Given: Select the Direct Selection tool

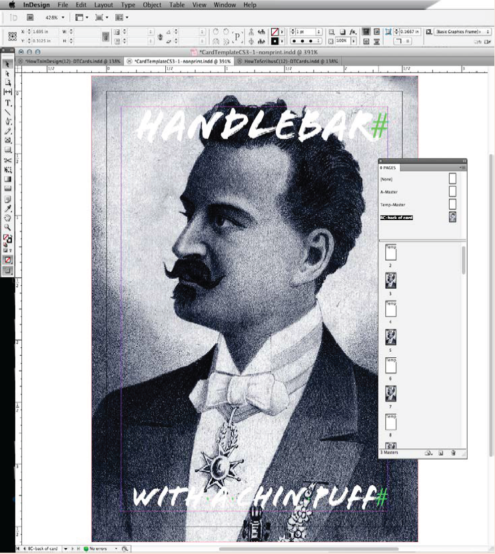Looking at the screenshot, I should coord(8,73).
